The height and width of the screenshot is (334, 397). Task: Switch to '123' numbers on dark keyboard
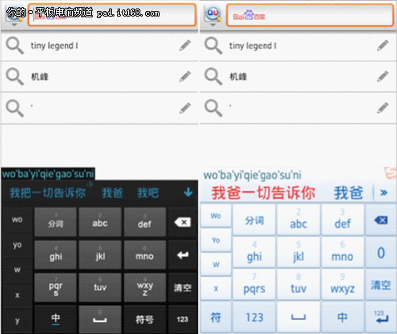182,319
